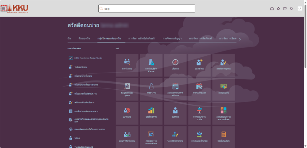
Task: Open the ประสิทธิภาพ chart tile
Action: [x=151, y=113]
